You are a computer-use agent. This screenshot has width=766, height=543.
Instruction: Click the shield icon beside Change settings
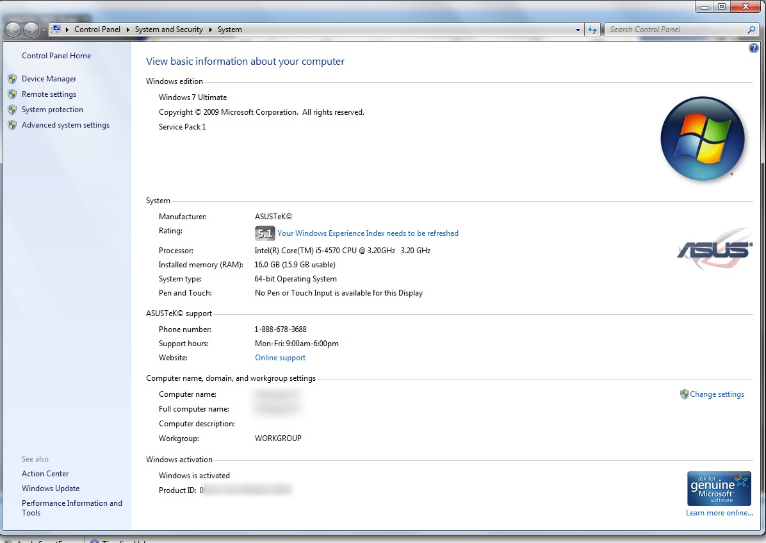(685, 394)
